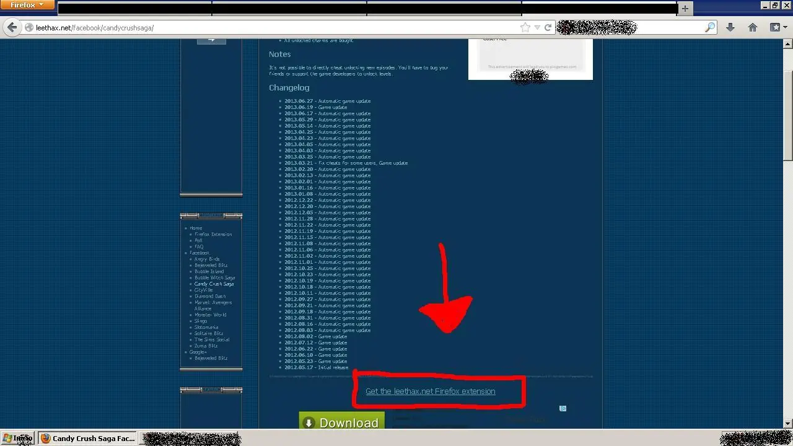This screenshot has width=793, height=446.
Task: Click the page scrollbar down arrow
Action: tap(788, 424)
